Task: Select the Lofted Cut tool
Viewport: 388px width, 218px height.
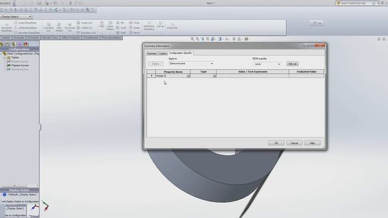Action: tap(84, 28)
